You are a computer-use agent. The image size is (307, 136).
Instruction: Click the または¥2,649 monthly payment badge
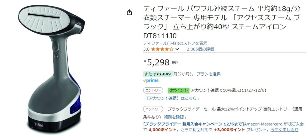[157, 74]
